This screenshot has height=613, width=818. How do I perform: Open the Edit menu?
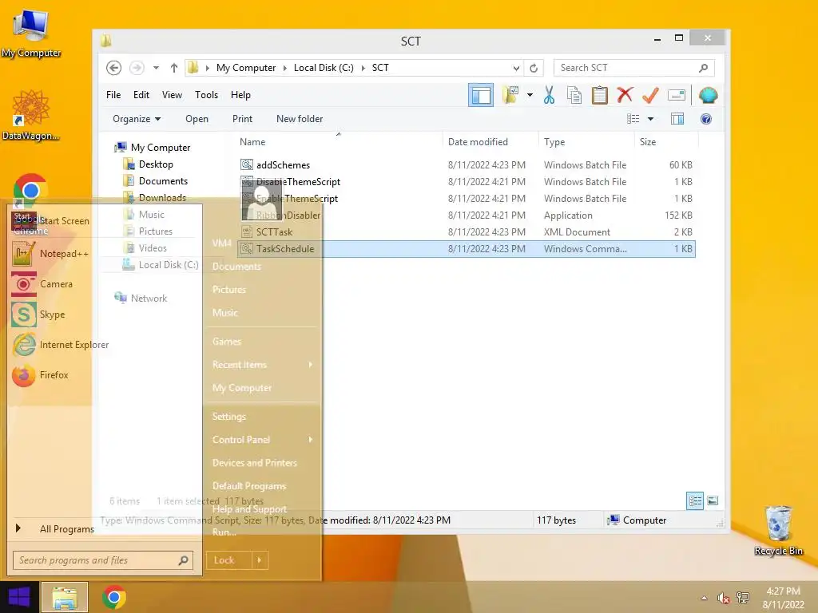pos(141,95)
